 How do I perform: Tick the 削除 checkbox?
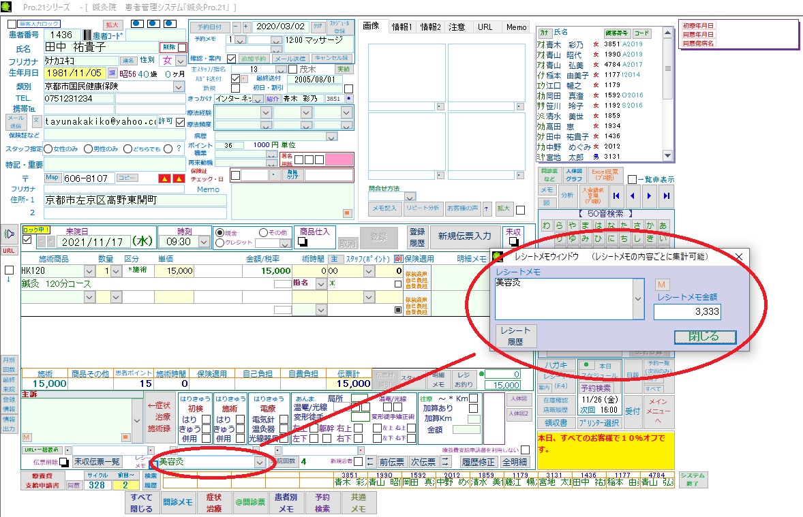182,47
